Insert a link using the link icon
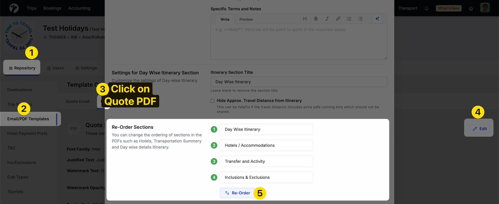The width and height of the screenshot is (499, 204). (x=338, y=19)
